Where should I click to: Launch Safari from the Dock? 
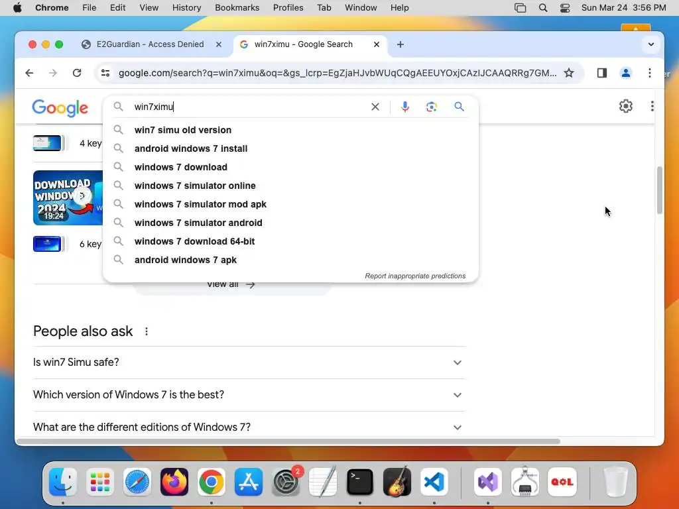click(137, 482)
